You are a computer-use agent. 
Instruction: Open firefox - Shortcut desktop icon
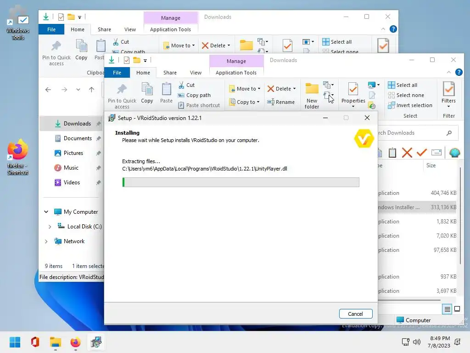17,157
